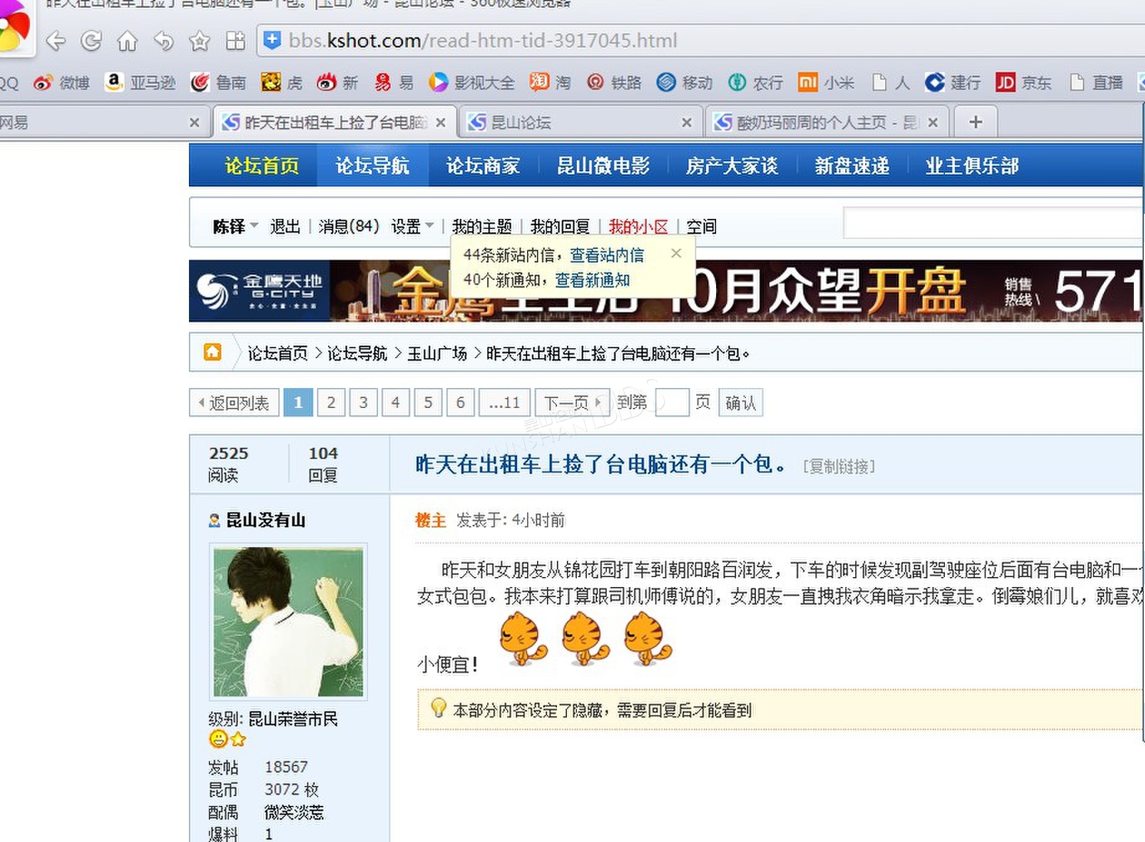
Task: Open the China Mobile 移动 bookmark
Action: pos(684,82)
